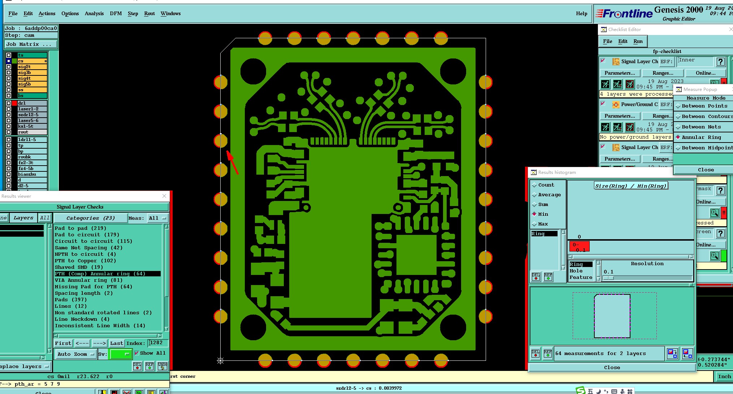Screen dimensions: 733x394
Task: Open the DFM menu
Action: click(x=116, y=14)
